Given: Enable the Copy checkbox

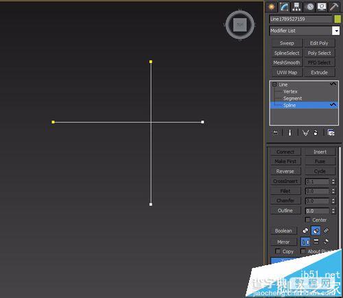Looking at the screenshot, I should tap(278, 251).
